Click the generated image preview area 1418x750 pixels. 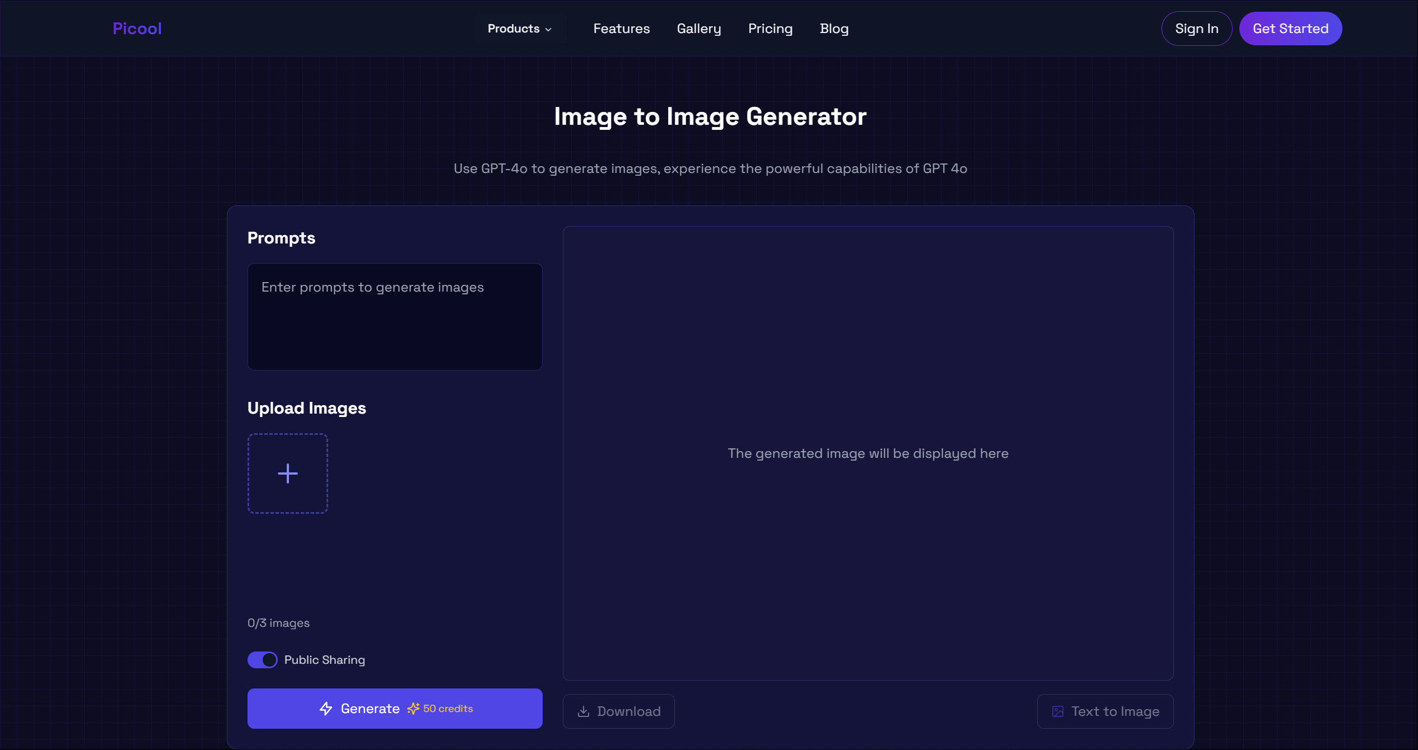[868, 453]
